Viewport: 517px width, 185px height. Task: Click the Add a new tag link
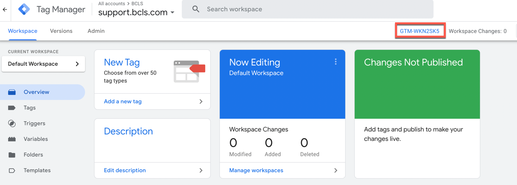pos(123,102)
